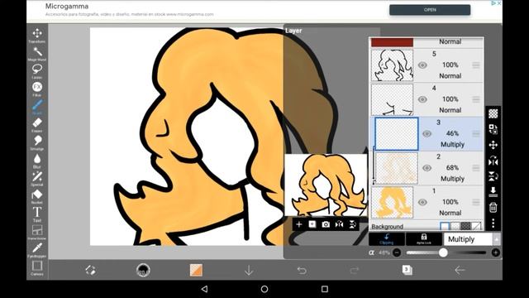This screenshot has height=298, width=529.
Task: Flip the layer horizontally
Action: click(493, 161)
